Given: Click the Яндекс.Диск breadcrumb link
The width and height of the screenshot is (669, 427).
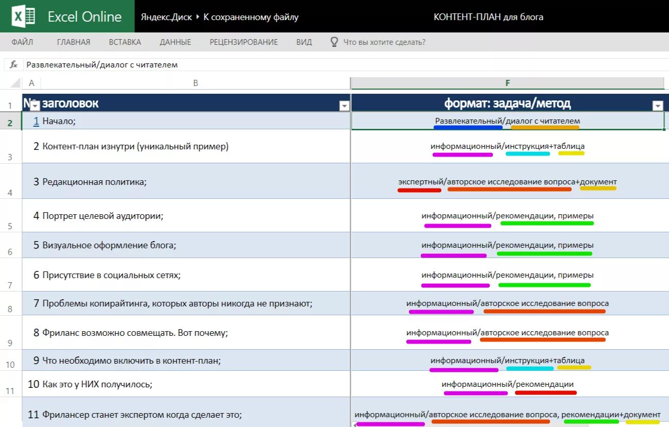Looking at the screenshot, I should [x=165, y=17].
